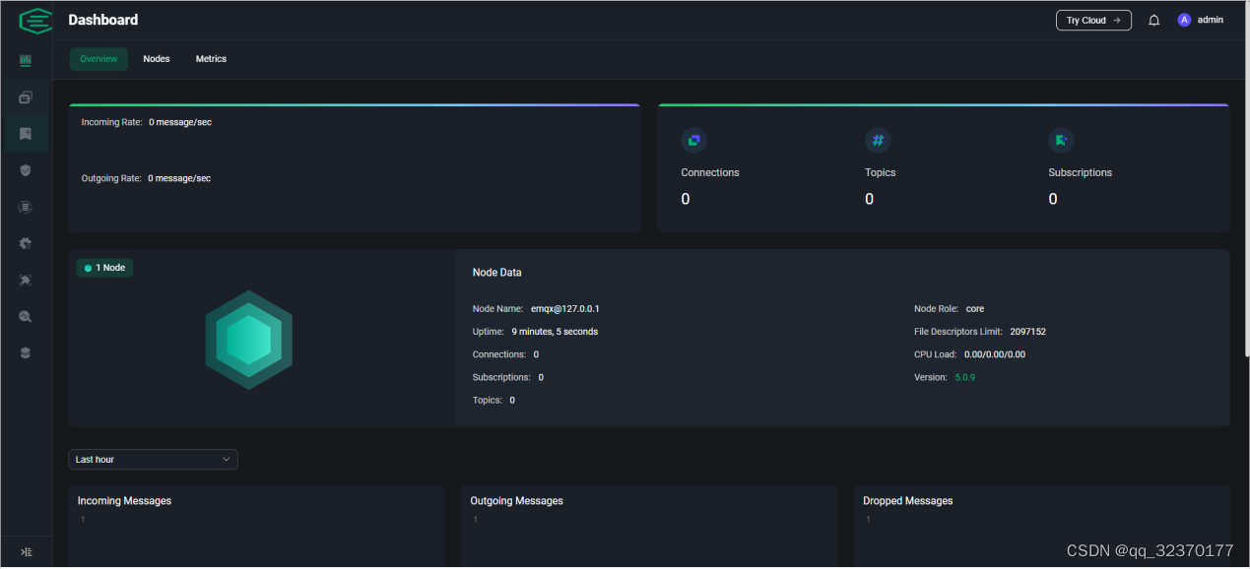Open the magnifier Diagnose sidebar icon
The width and height of the screenshot is (1250, 569).
pyautogui.click(x=26, y=316)
